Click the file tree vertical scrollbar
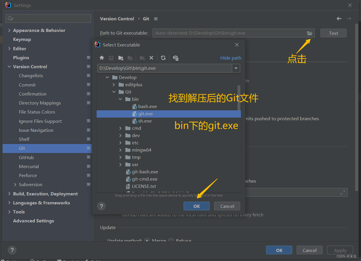The image size is (361, 261). pyautogui.click(x=239, y=98)
